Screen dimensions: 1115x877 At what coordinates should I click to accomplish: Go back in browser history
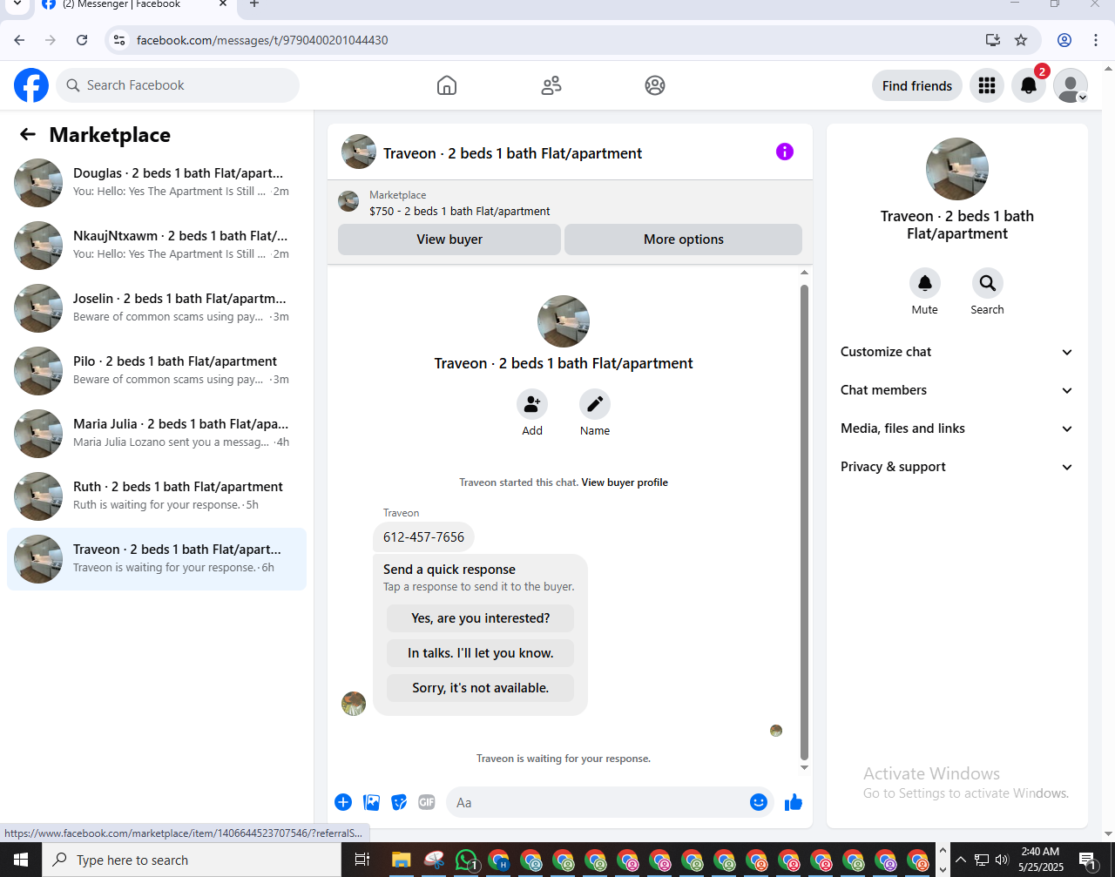click(x=19, y=40)
